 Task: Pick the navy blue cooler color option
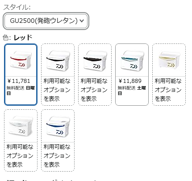coord(58,140)
